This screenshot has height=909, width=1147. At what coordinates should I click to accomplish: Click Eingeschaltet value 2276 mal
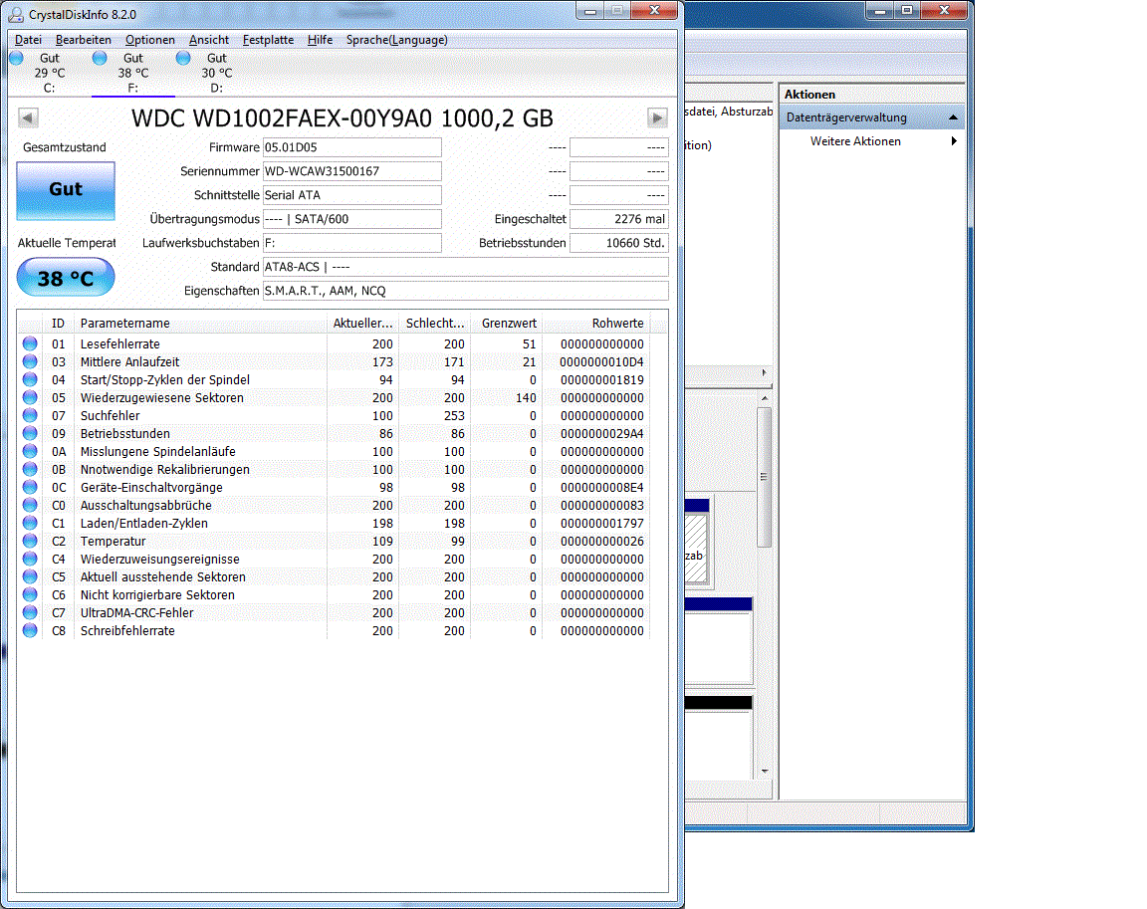pos(619,219)
